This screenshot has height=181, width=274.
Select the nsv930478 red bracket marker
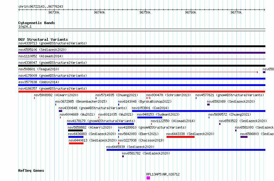click(x=148, y=98)
